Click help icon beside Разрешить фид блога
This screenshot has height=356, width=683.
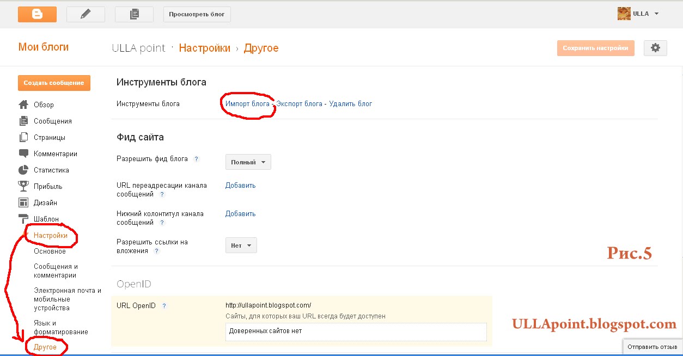(x=197, y=159)
